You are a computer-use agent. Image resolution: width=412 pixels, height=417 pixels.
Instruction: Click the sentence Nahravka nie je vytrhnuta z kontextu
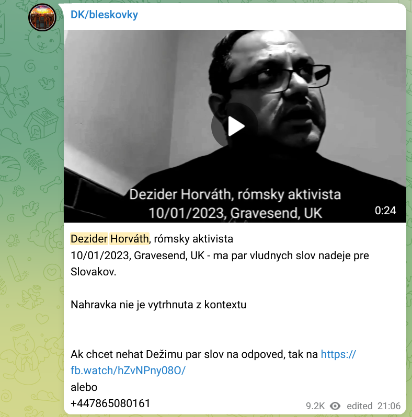coord(158,305)
